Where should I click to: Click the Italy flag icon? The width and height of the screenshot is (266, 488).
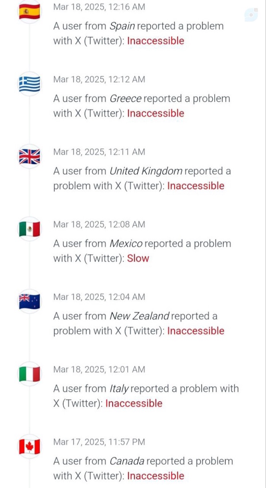click(x=30, y=374)
